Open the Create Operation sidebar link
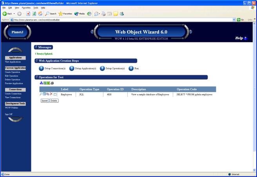This screenshot has height=177, width=257. point(13,72)
